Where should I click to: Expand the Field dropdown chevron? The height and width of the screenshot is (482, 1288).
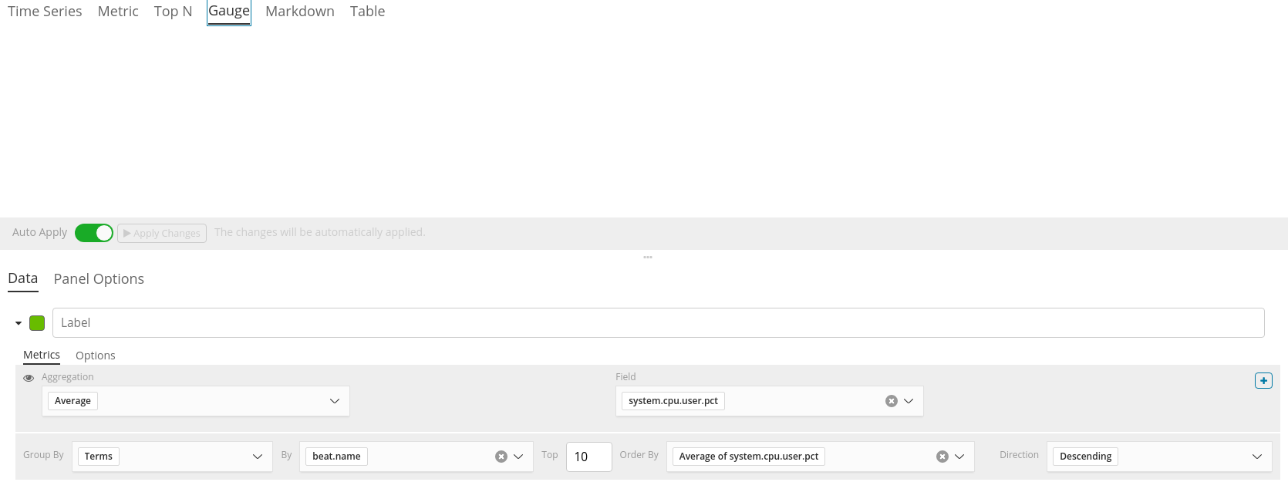pos(909,401)
